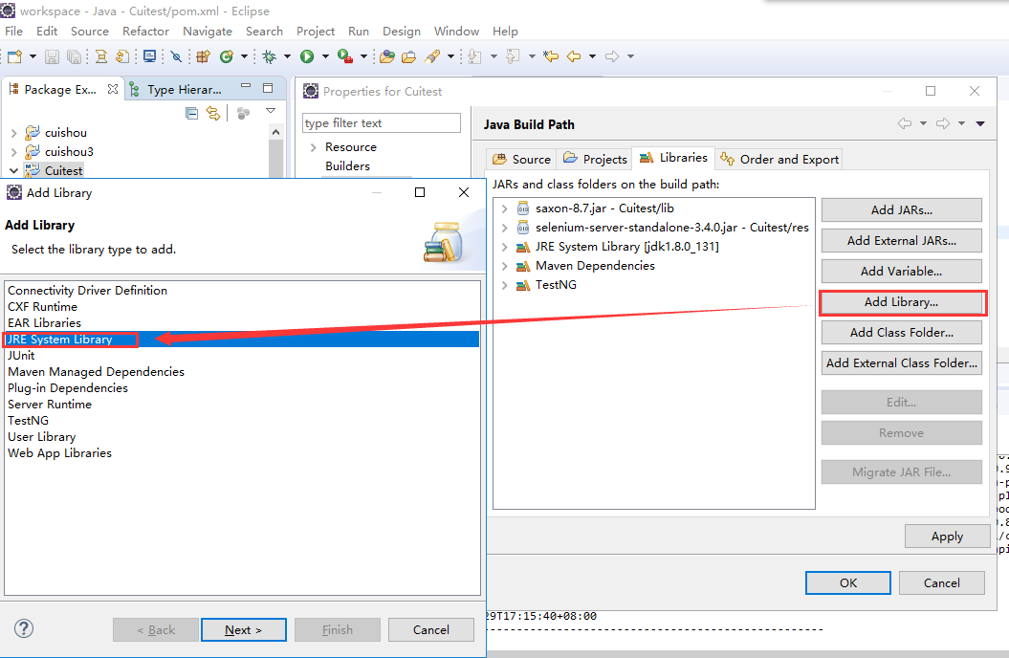Viewport: 1009px width, 658px height.
Task: Click the Add Variable... button
Action: (x=902, y=272)
